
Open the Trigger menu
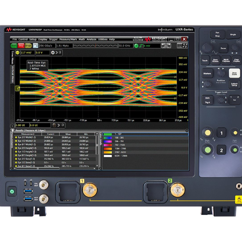coord(53,39)
